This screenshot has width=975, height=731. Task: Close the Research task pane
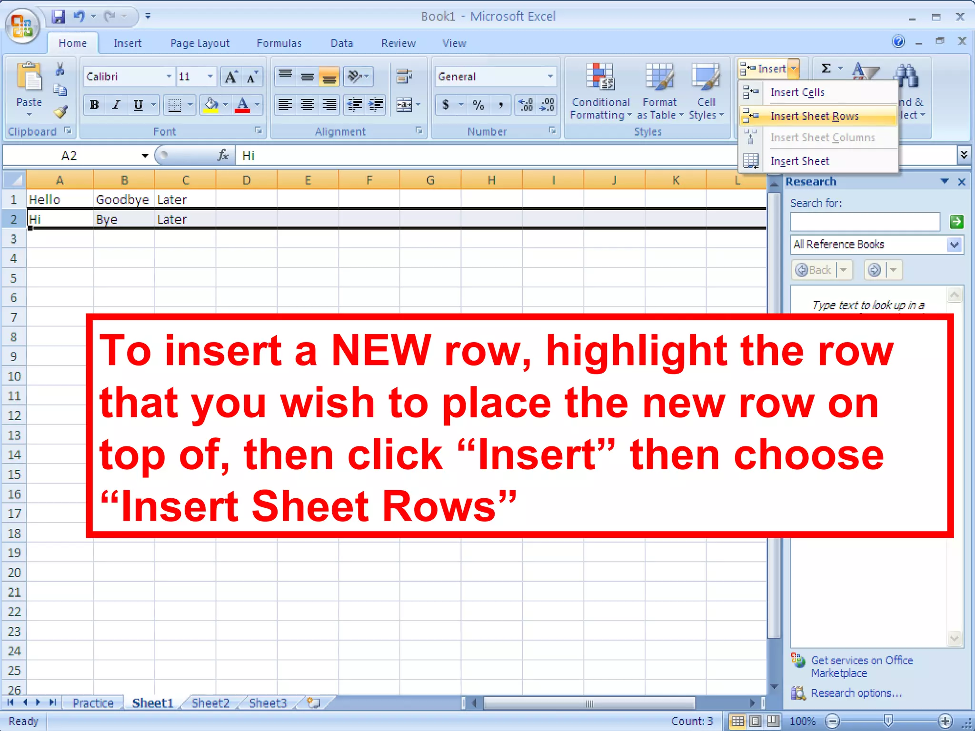tap(962, 182)
